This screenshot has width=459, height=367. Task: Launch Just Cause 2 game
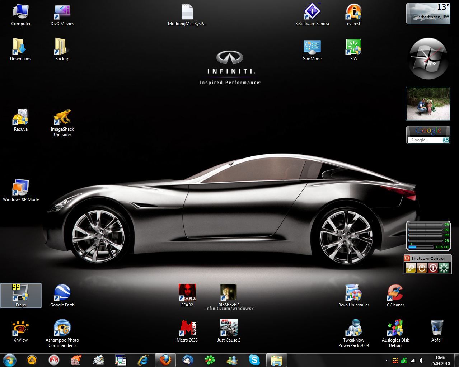click(229, 331)
